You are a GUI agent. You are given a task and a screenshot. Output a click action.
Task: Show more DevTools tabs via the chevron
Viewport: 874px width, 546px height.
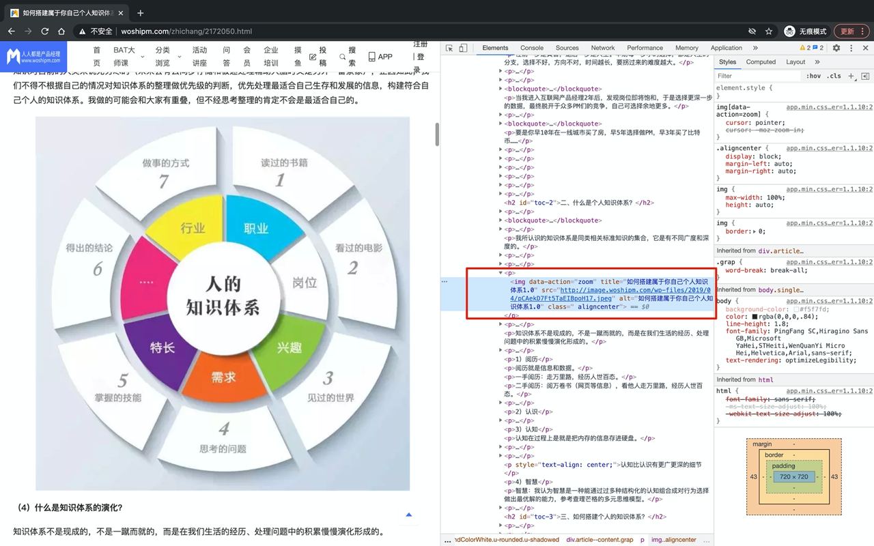click(x=755, y=48)
